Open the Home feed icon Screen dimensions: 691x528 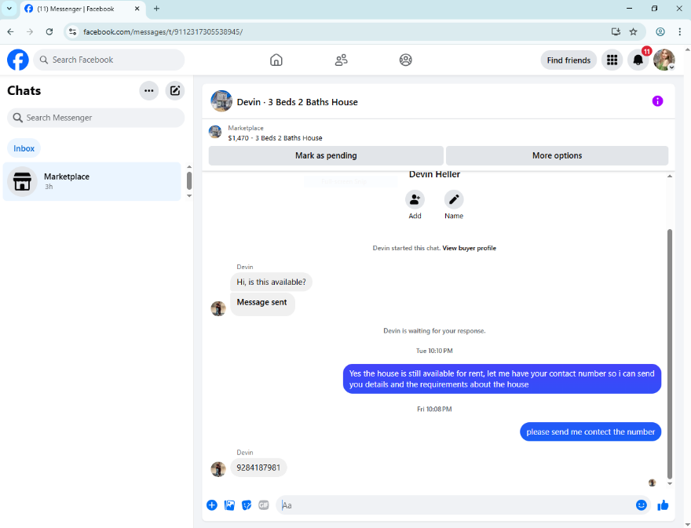(276, 60)
